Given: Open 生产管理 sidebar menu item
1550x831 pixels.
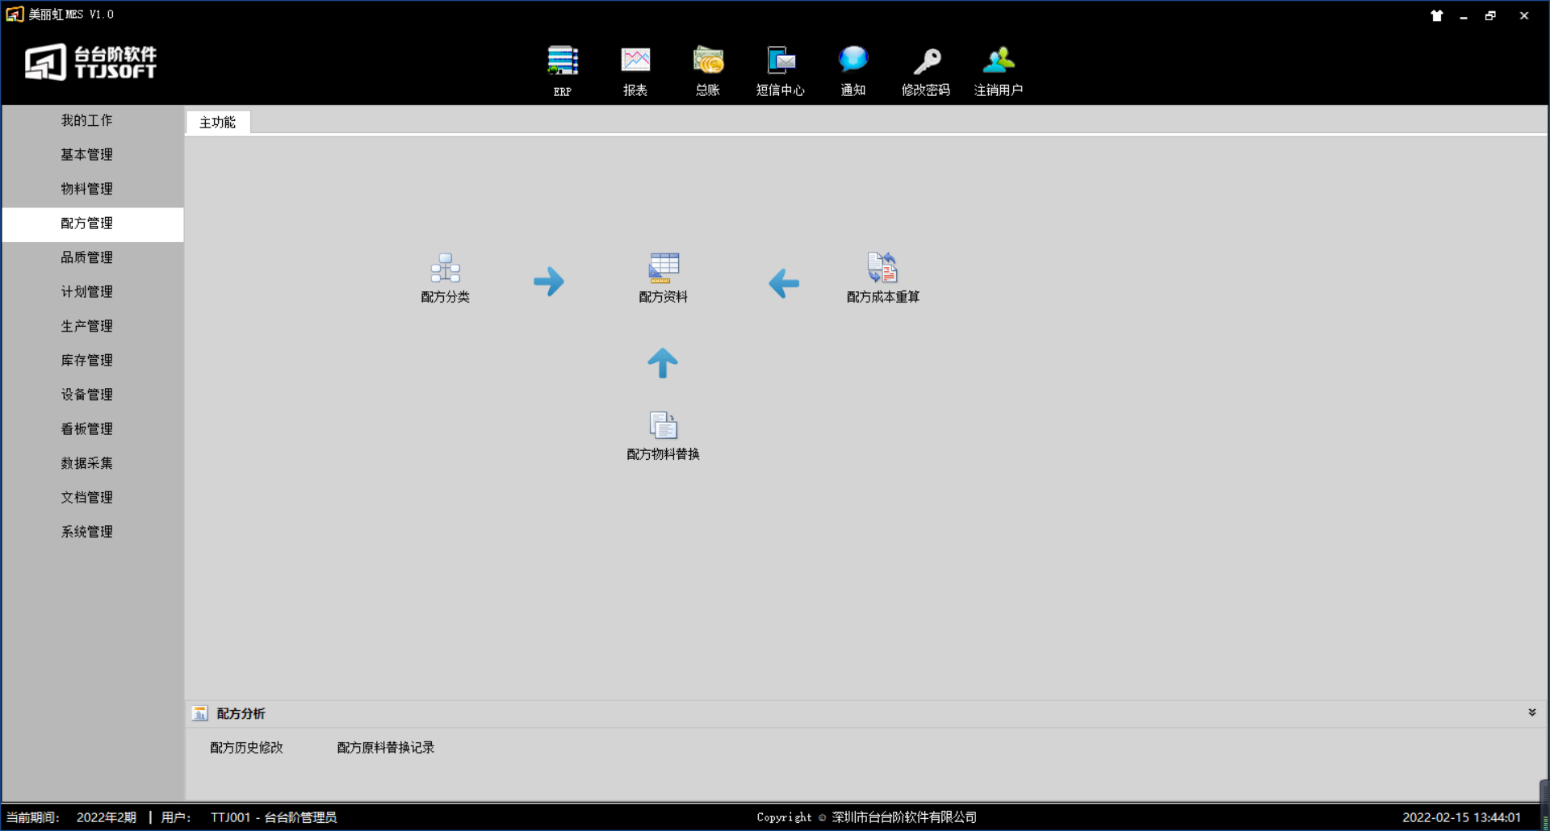Looking at the screenshot, I should [x=87, y=326].
